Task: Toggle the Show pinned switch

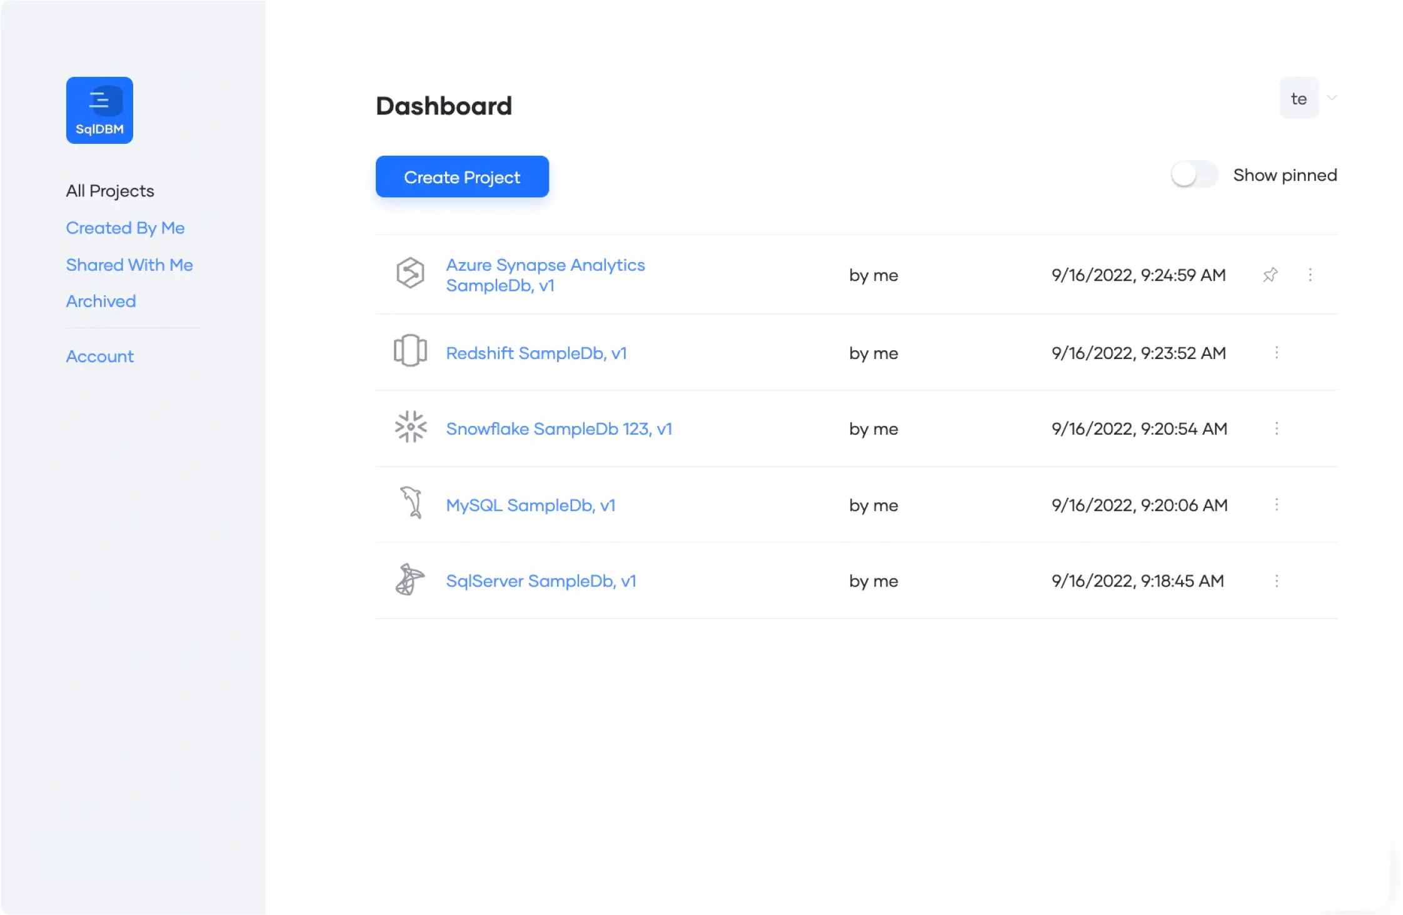Action: [x=1193, y=174]
